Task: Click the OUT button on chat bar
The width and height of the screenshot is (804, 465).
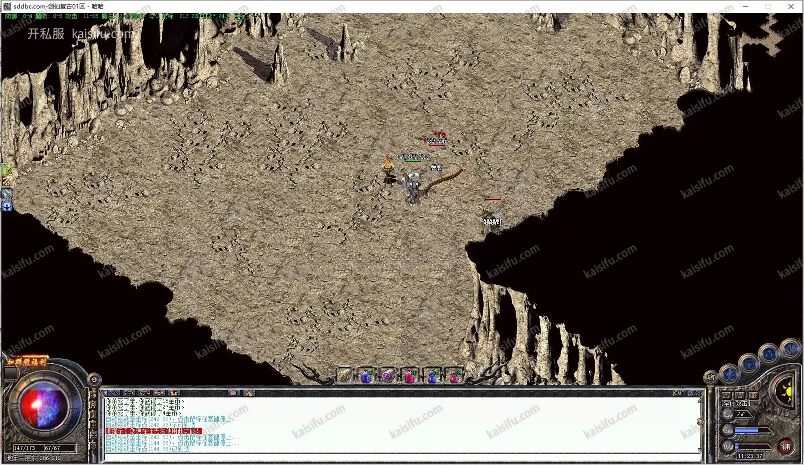Action: [x=679, y=393]
